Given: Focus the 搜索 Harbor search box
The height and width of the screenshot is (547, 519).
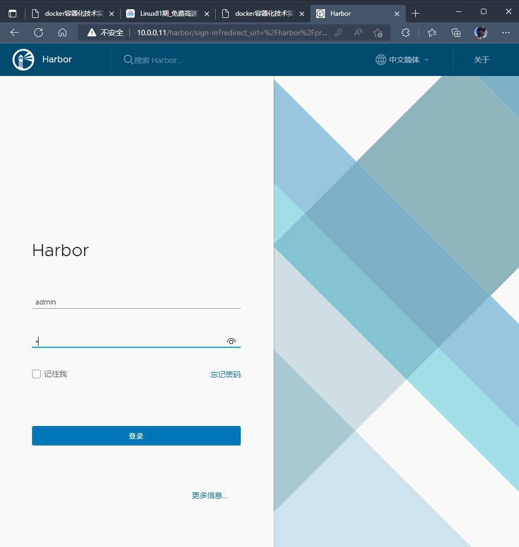Looking at the screenshot, I should point(158,60).
